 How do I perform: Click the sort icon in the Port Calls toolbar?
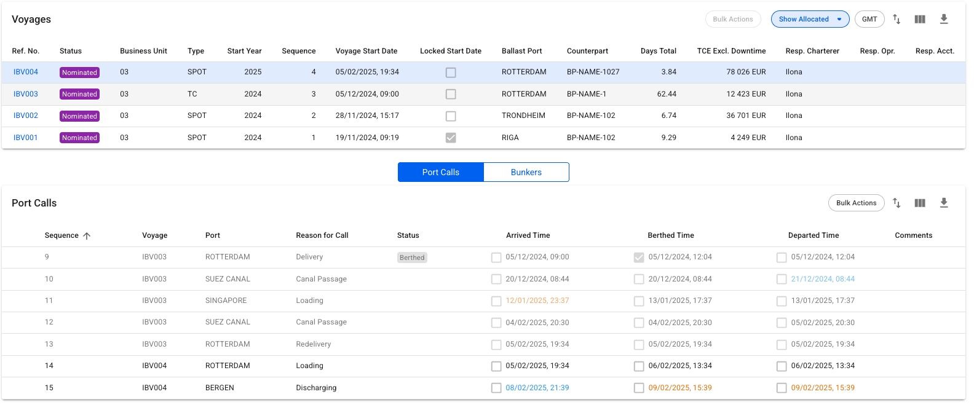pyautogui.click(x=897, y=203)
